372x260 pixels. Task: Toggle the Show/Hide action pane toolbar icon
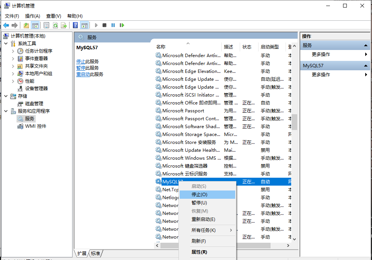(x=85, y=25)
